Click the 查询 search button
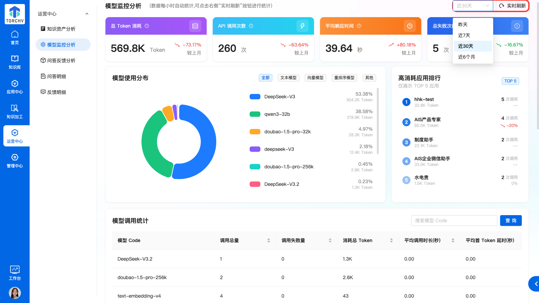The height and width of the screenshot is (303, 539). (x=511, y=221)
